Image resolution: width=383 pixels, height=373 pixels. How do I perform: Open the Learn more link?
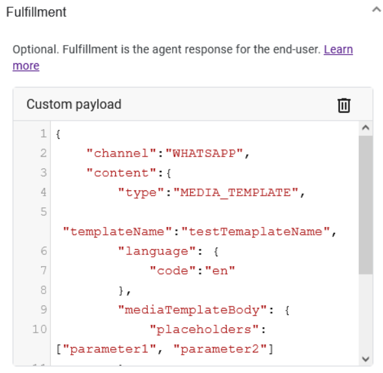pyautogui.click(x=182, y=57)
